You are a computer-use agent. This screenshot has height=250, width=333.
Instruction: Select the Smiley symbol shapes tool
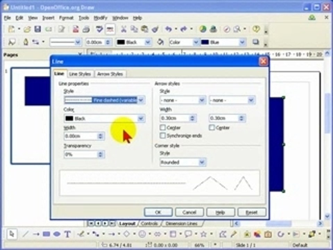(142, 234)
